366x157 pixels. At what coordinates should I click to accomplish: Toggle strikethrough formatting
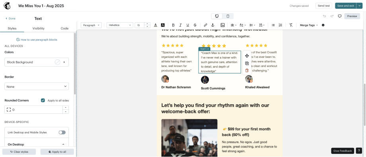195,25
